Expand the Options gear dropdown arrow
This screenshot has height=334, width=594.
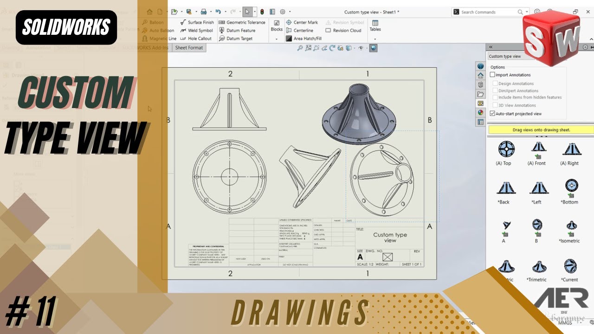[x=290, y=12]
